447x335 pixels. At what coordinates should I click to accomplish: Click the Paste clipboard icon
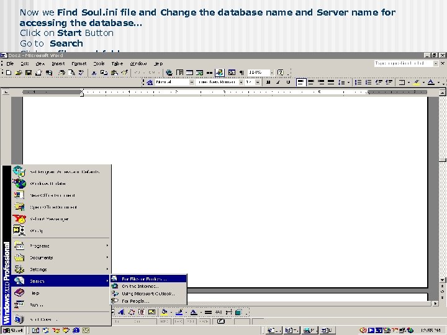pos(114,73)
